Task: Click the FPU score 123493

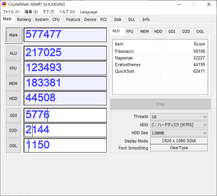Action: (x=65, y=68)
